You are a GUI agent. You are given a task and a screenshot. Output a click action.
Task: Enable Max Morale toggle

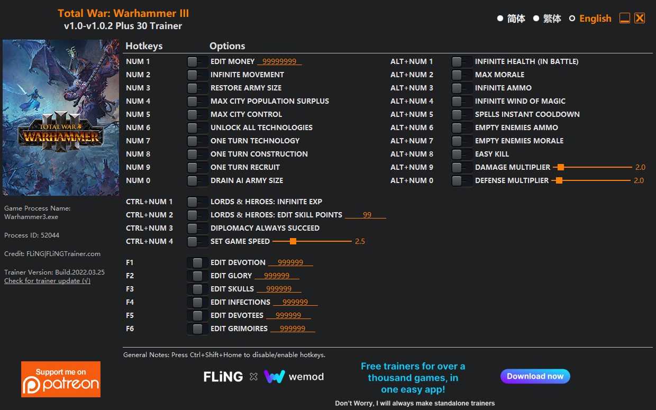[462, 75]
